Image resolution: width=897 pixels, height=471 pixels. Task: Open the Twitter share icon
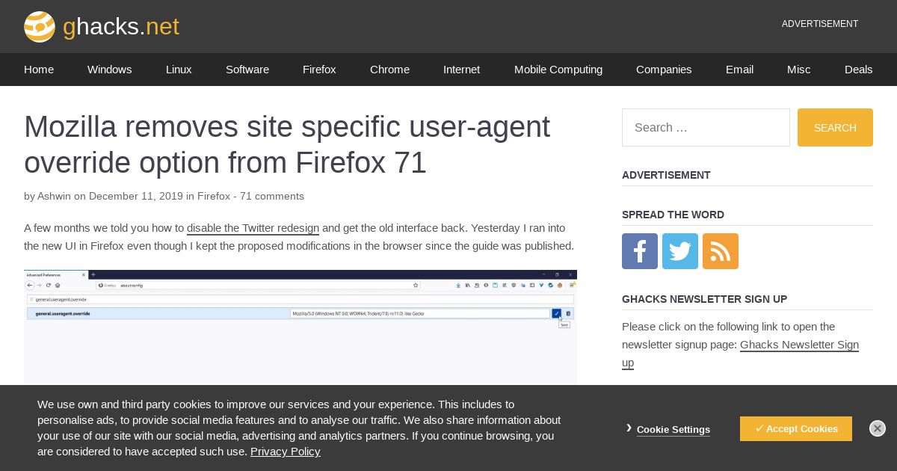click(680, 251)
